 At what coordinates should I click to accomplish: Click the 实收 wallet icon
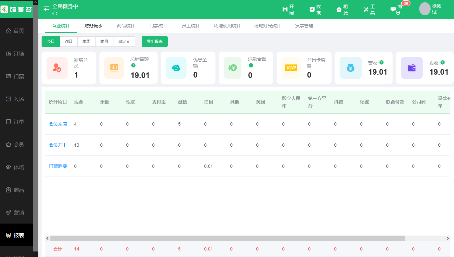(412, 68)
